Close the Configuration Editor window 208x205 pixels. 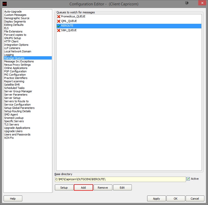pos(202,3)
